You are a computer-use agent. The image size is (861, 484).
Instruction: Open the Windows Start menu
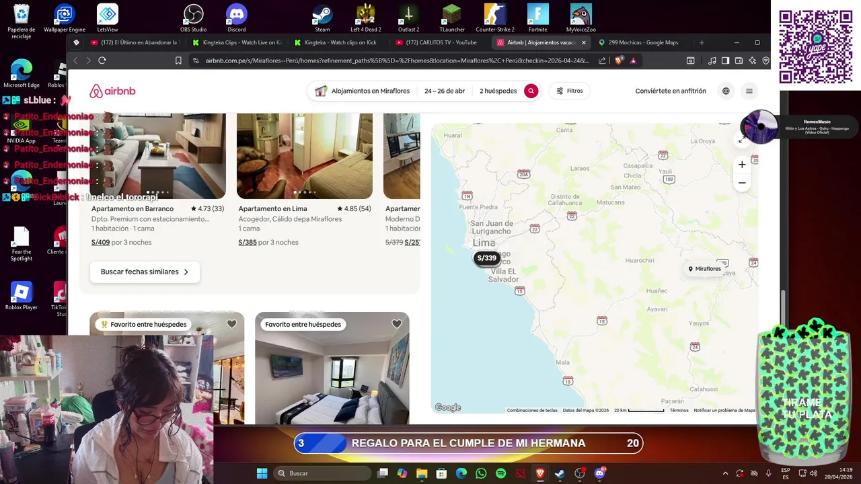(x=262, y=473)
